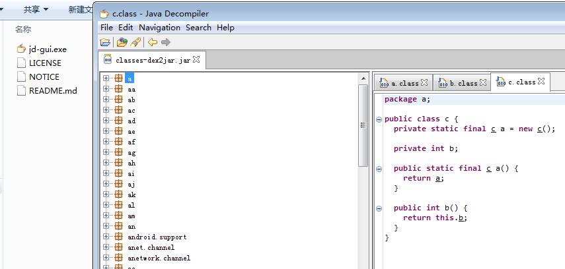565x269 pixels.
Task: Click the 'private int b;' code line
Action: point(426,148)
